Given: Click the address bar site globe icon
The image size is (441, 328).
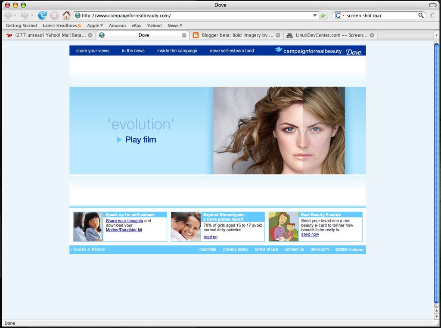Looking at the screenshot, I should [x=78, y=15].
